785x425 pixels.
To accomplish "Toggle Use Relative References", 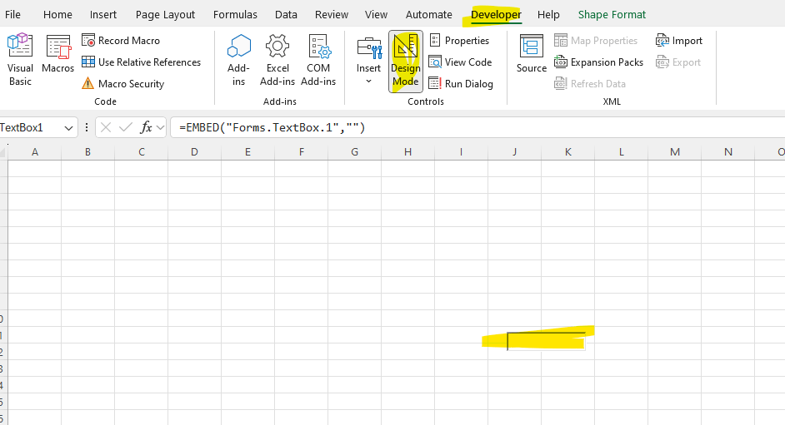I will (141, 62).
